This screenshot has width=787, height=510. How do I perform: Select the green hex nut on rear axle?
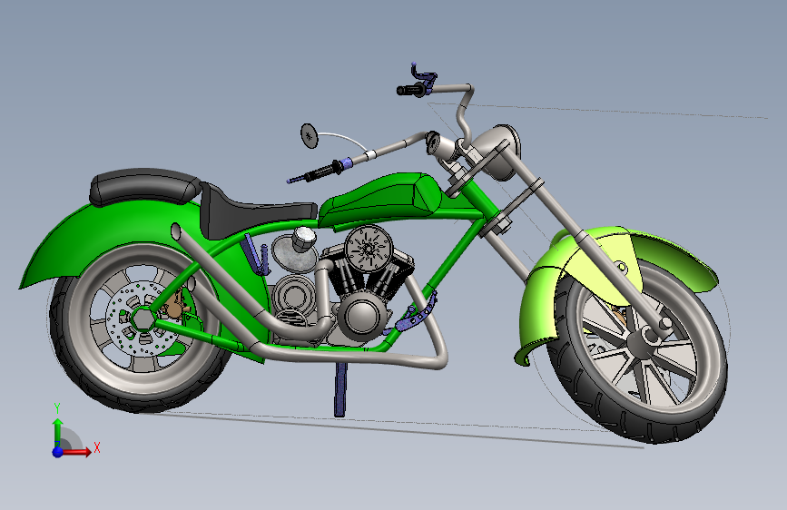[143, 319]
